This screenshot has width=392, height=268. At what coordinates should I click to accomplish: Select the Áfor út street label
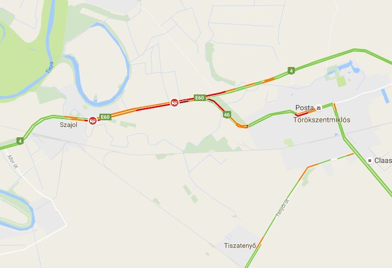coord(13,162)
